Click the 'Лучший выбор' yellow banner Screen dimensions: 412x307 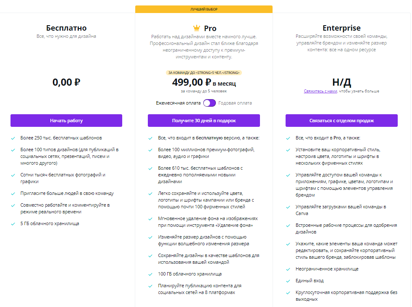[204, 9]
